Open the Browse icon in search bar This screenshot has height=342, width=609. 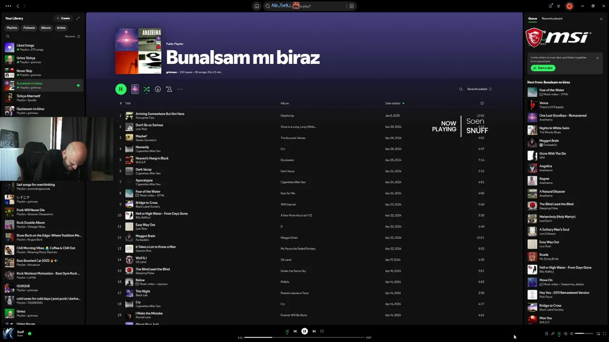[x=352, y=6]
